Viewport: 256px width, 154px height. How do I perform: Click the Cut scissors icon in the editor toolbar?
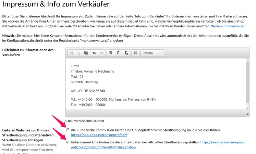coord(72,53)
